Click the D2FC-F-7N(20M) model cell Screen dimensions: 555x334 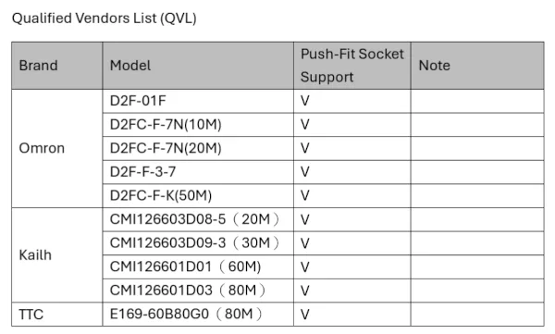[x=198, y=148]
